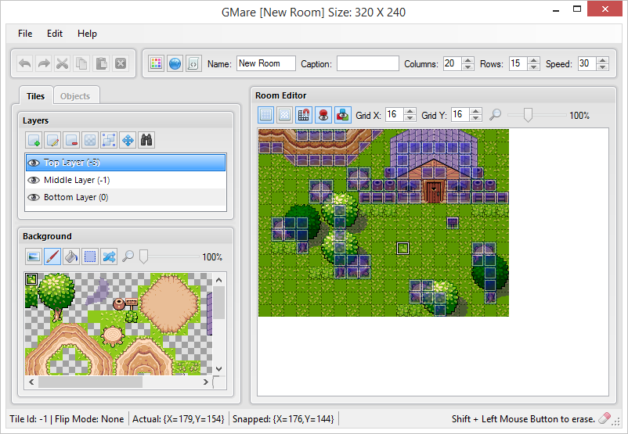
Task: Open the File menu
Action: click(x=25, y=34)
